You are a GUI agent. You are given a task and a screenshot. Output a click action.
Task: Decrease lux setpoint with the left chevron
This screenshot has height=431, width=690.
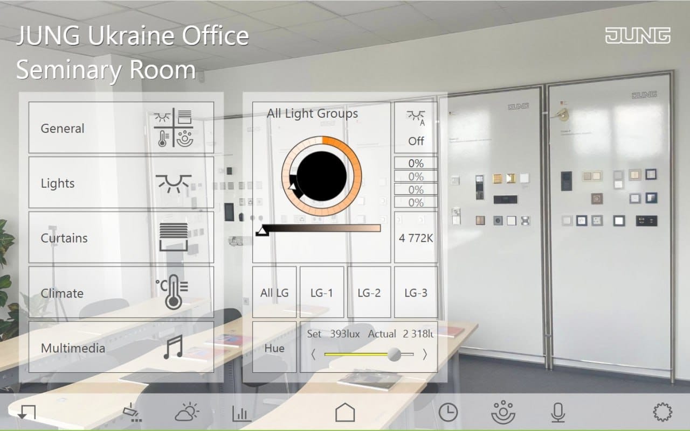(313, 354)
